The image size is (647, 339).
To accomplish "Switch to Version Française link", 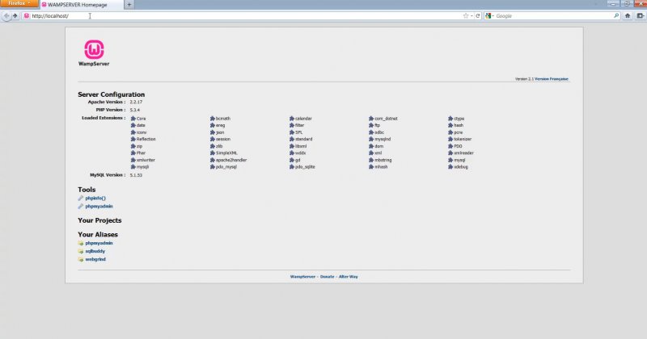I will tap(552, 79).
